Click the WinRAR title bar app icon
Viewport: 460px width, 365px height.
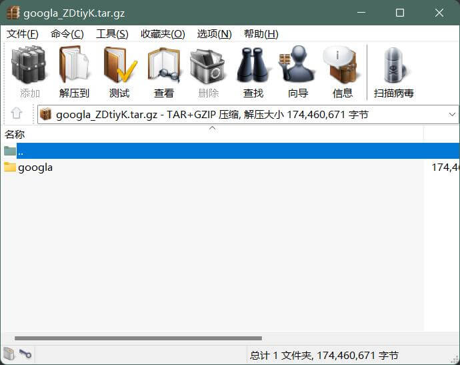pos(13,13)
